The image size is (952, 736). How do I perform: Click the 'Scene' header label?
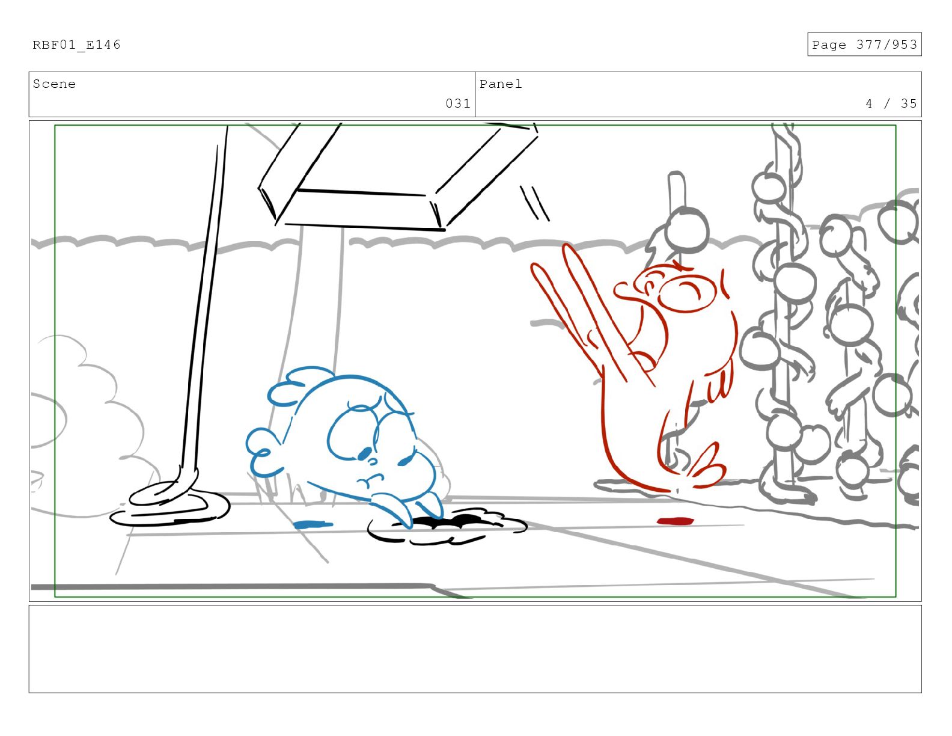pos(54,84)
